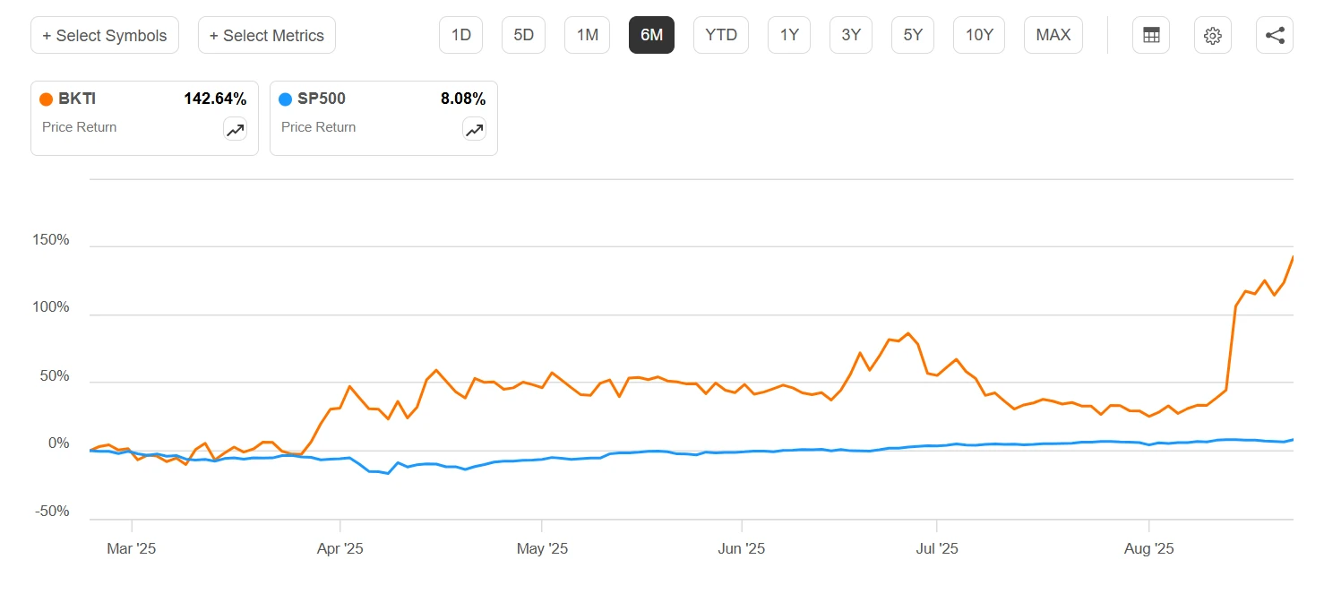Choose the 1M time range
Image resolution: width=1324 pixels, height=594 pixels.
pos(588,36)
